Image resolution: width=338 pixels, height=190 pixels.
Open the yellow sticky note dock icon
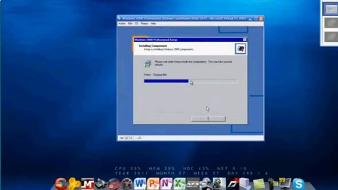pos(259,184)
